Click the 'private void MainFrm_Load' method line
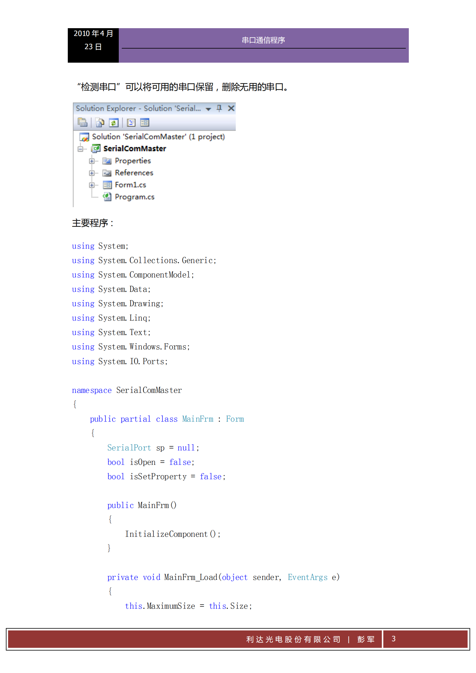The height and width of the screenshot is (673, 476). point(223,577)
